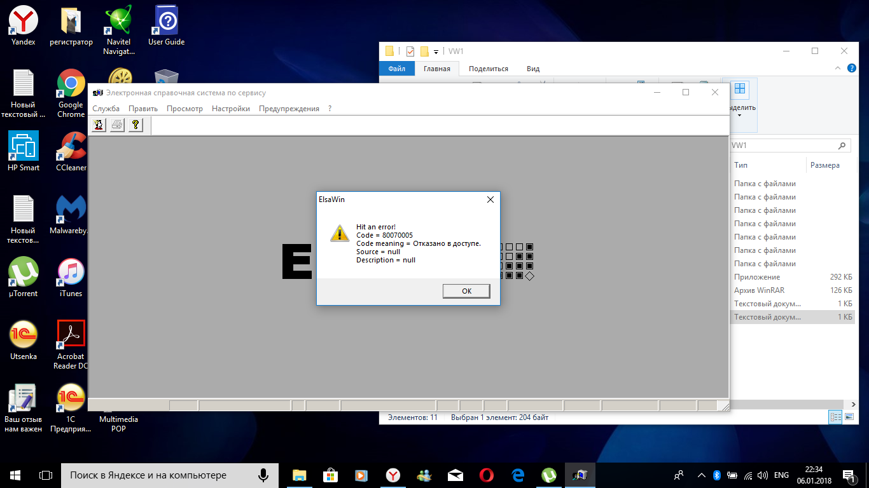Image resolution: width=869 pixels, height=488 pixels.
Task: Collapse the Explorer ribbon with the chevron
Action: pos(836,69)
